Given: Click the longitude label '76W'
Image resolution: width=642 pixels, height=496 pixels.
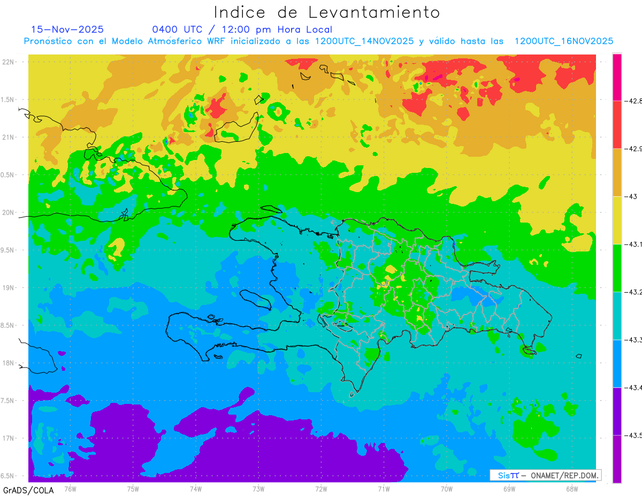Looking at the screenshot, I should click(70, 489).
